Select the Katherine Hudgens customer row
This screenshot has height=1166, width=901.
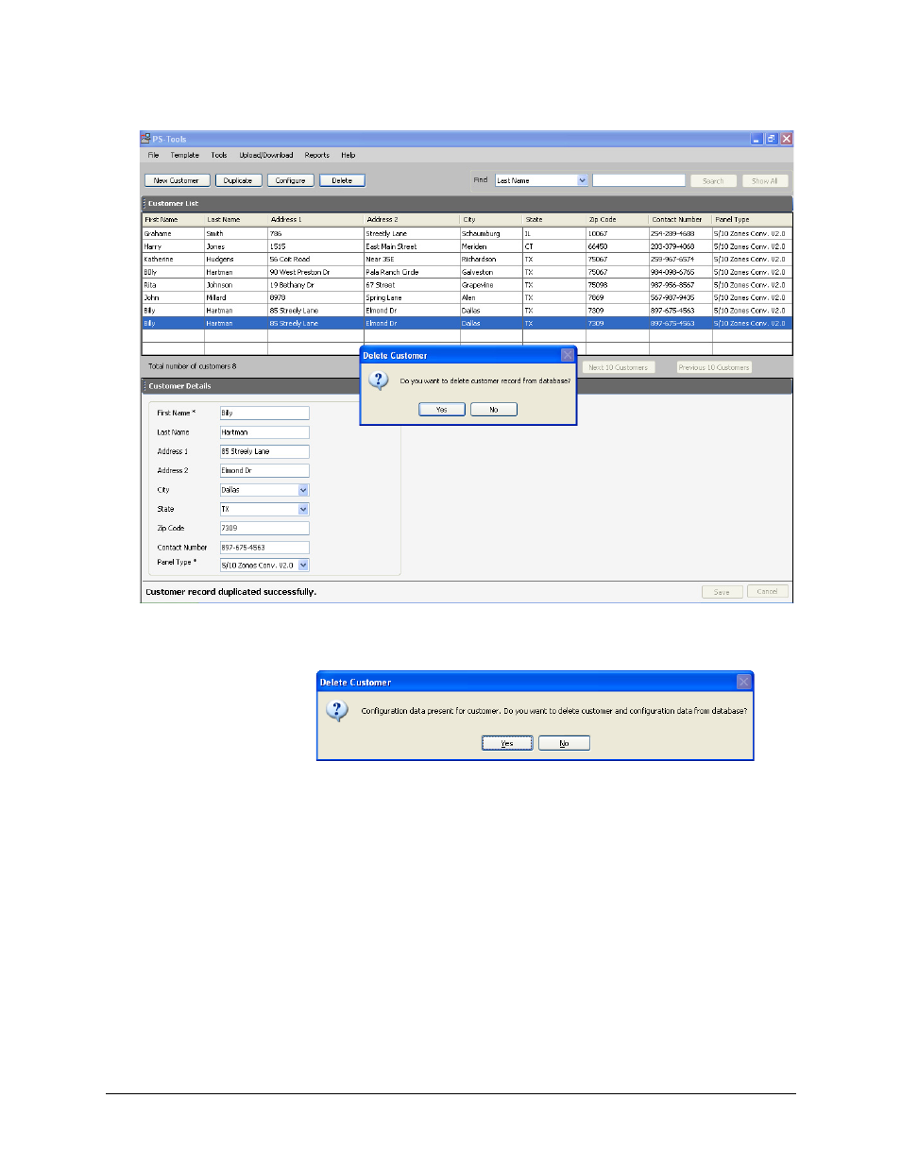(467, 259)
